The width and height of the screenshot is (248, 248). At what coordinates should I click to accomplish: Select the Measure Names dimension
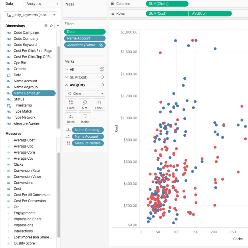point(27,123)
